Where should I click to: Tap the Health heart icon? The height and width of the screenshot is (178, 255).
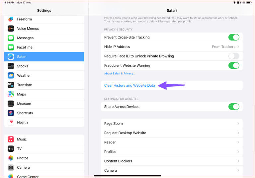(11, 122)
